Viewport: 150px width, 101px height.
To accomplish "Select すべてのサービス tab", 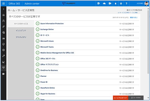I will pos(21,24).
